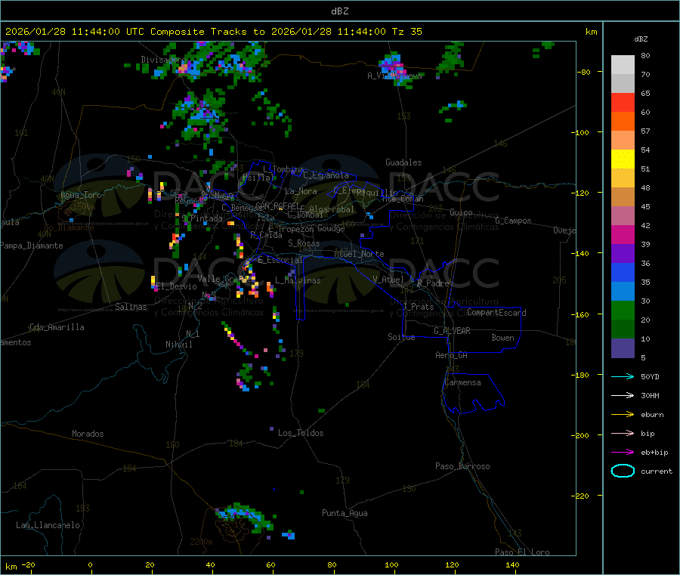The width and height of the screenshot is (680, 575).
Task: Pick the light gray 70–80 dBZ swatch
Action: pyautogui.click(x=623, y=65)
